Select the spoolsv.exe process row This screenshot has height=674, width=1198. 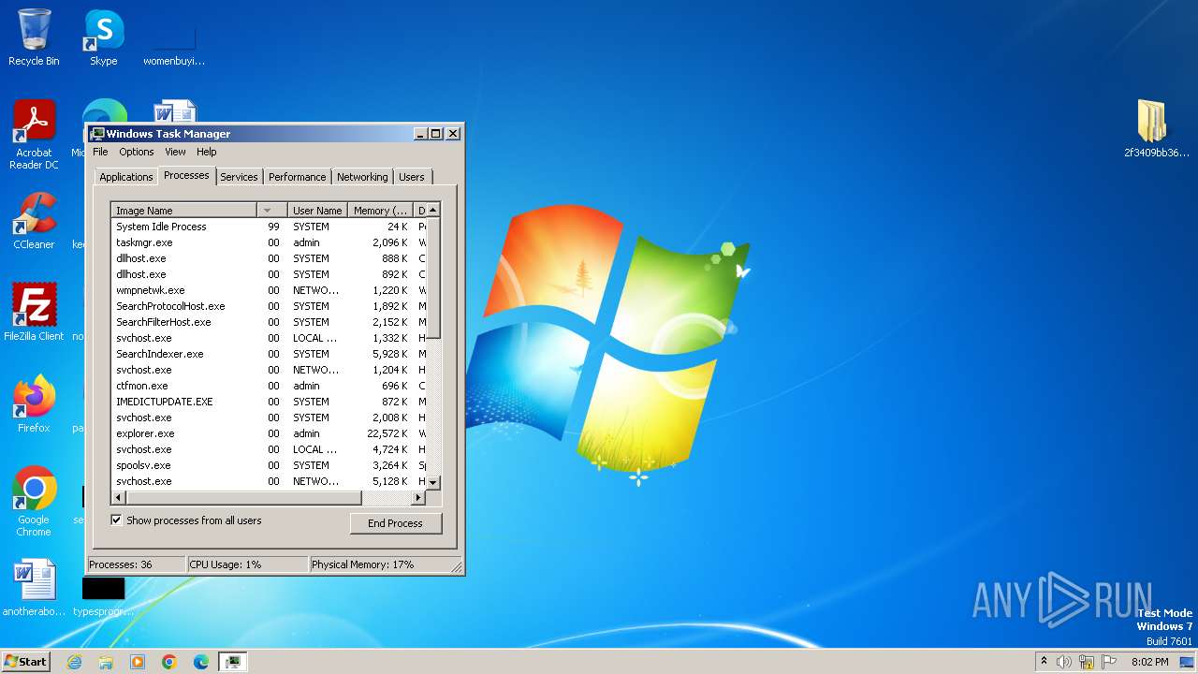coord(269,465)
